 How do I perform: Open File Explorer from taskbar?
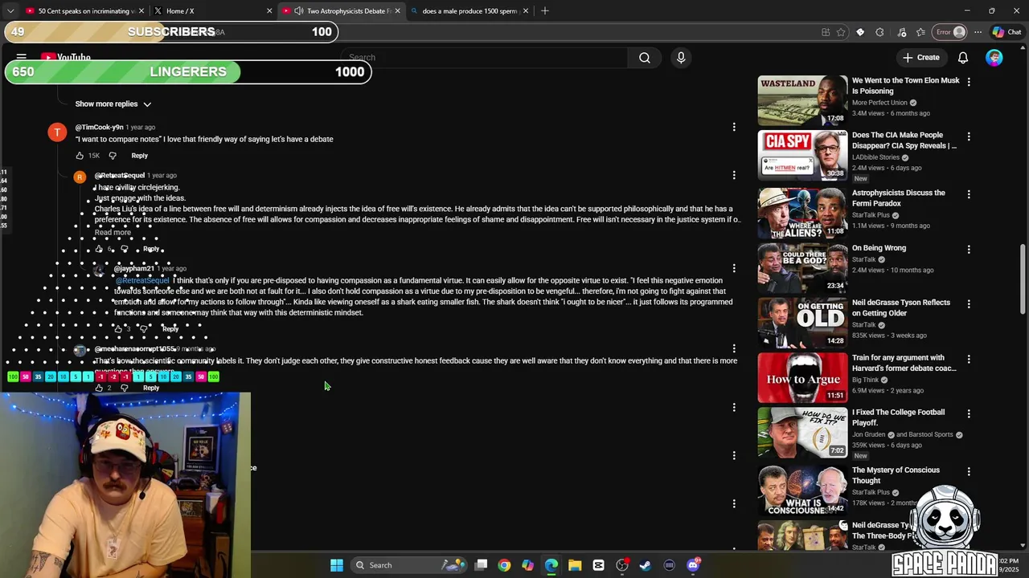point(575,565)
